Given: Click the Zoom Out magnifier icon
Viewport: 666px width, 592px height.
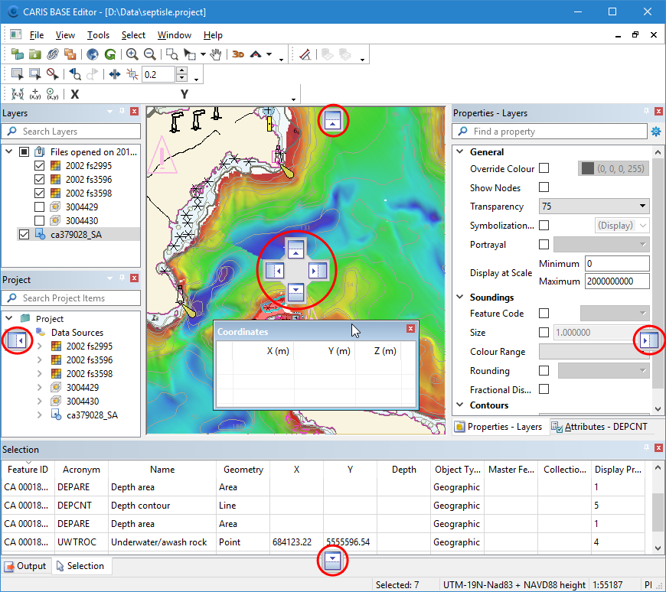Looking at the screenshot, I should pyautogui.click(x=150, y=54).
